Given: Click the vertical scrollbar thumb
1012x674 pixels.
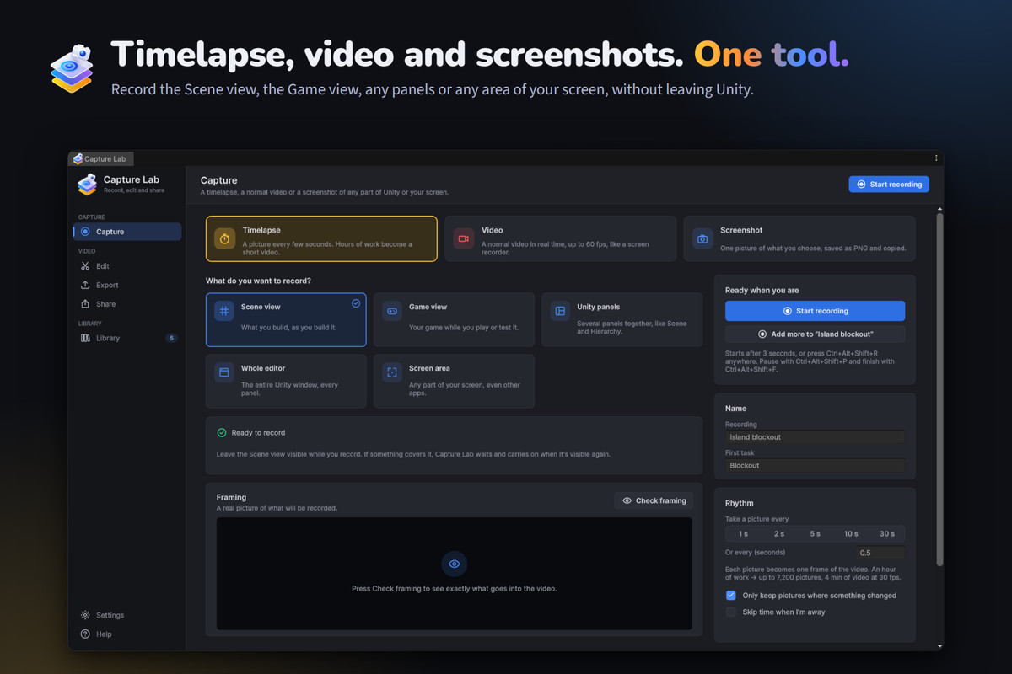Looking at the screenshot, I should click(x=940, y=389).
